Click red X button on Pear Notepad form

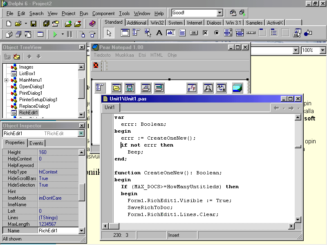click(96, 65)
